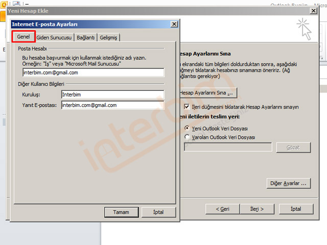The width and height of the screenshot is (327, 245).
Task: Open the Giden Sunucusu tab
Action: pyautogui.click(x=55, y=38)
